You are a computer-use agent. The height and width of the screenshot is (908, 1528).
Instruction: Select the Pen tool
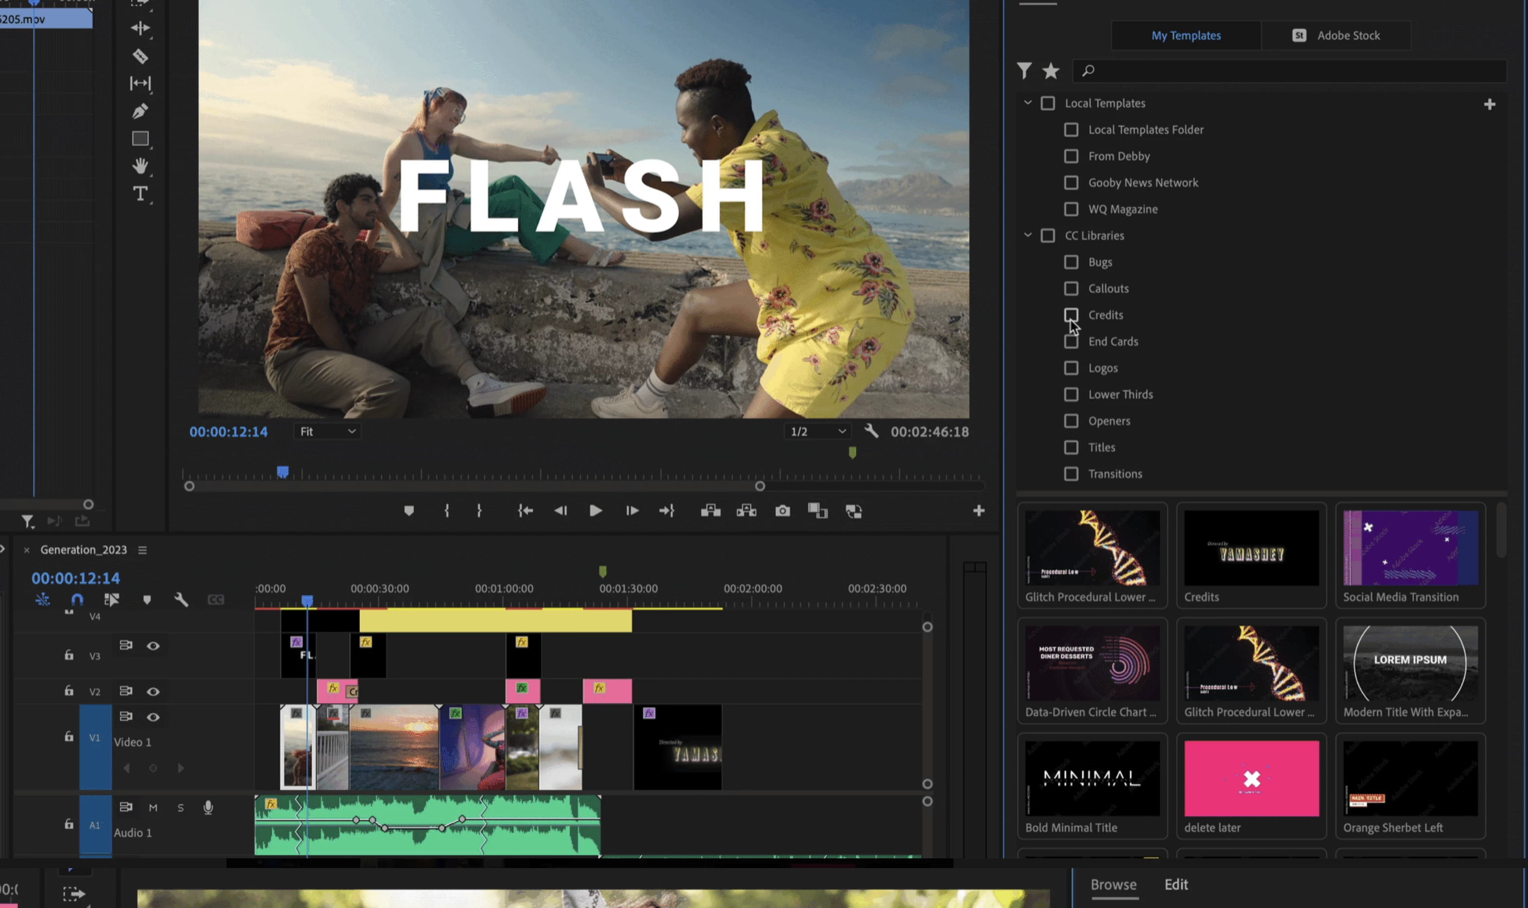tap(140, 111)
